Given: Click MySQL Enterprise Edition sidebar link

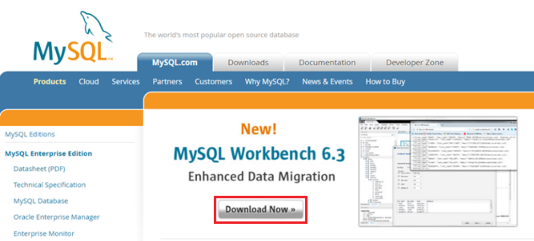Looking at the screenshot, I should point(49,154).
